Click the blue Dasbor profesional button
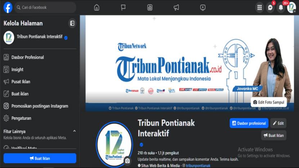 coord(249,123)
